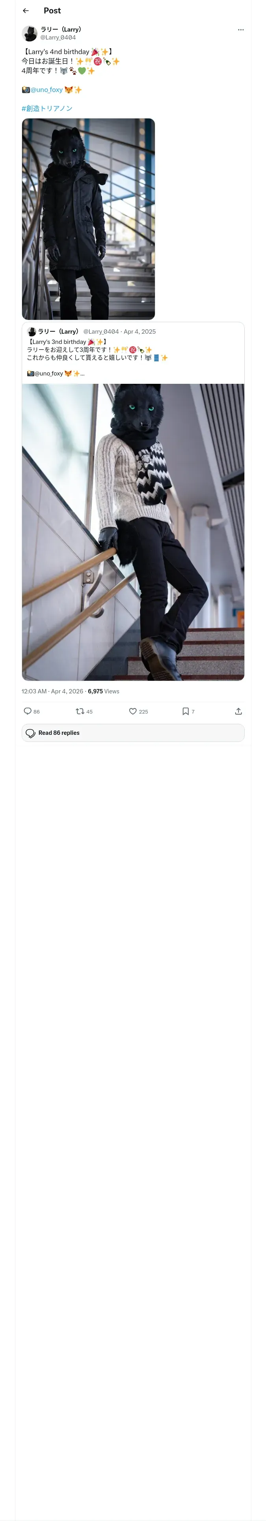The image size is (266, 1521).
Task: Open the quoted post sweater photo
Action: coord(133,532)
